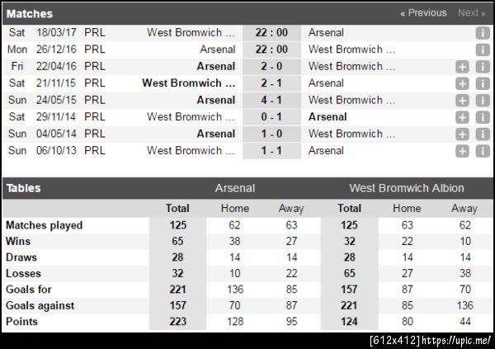
Task: Click the West Bromwich Albion table header
Action: (407, 188)
